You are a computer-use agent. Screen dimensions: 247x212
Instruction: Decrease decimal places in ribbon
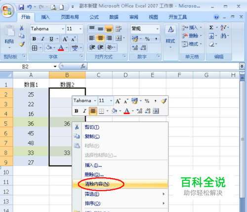pos(143,48)
